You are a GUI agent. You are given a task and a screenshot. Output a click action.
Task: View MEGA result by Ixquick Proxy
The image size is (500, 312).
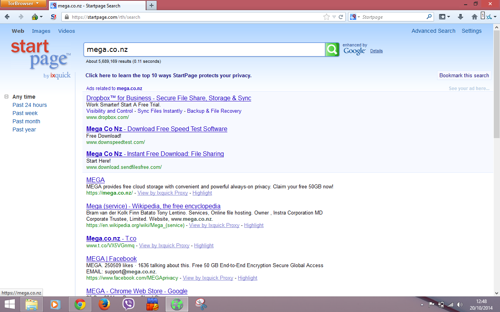coord(162,193)
